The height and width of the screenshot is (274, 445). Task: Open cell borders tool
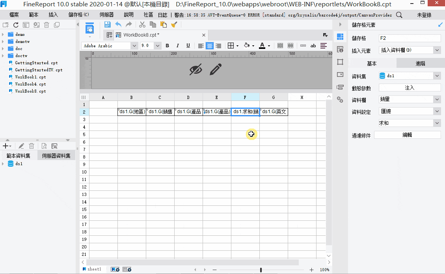(231, 46)
